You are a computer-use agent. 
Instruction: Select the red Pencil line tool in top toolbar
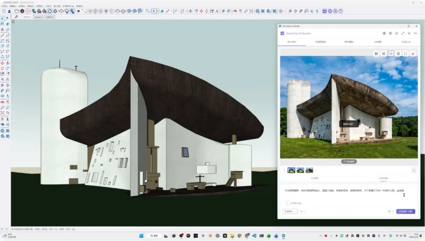168,11
